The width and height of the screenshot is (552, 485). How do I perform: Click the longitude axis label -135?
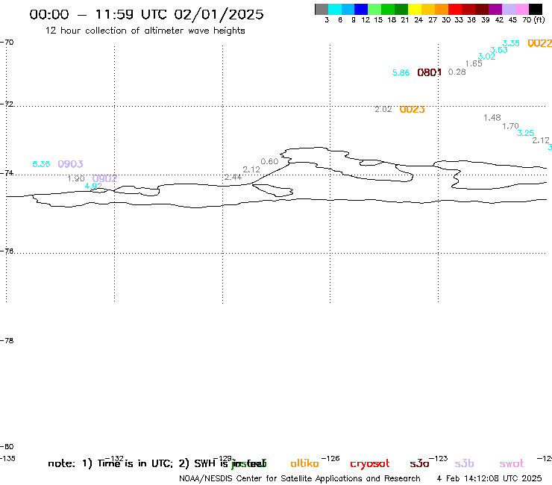click(x=7, y=459)
